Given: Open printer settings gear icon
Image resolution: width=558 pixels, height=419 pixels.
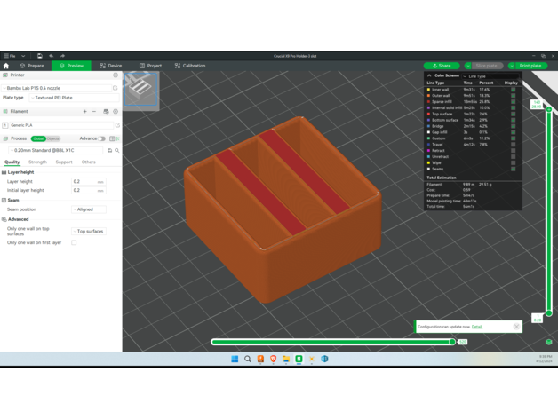Looking at the screenshot, I should tap(116, 75).
